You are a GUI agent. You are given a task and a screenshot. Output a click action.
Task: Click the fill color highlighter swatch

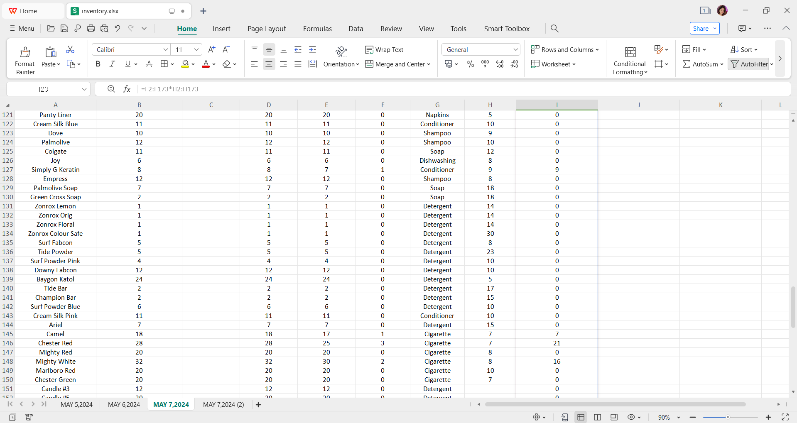click(x=185, y=64)
